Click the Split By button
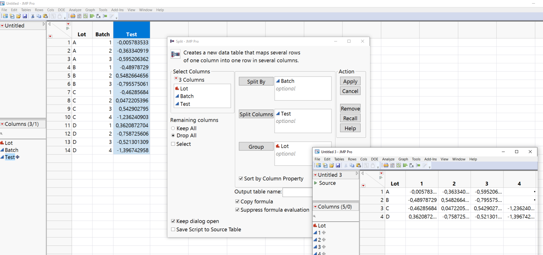The image size is (543, 255). click(x=256, y=82)
